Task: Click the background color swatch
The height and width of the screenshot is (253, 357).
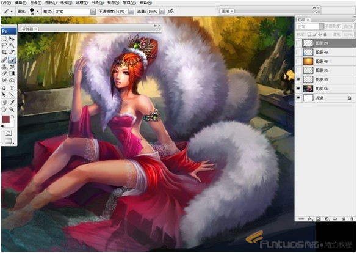Action: pos(11,124)
